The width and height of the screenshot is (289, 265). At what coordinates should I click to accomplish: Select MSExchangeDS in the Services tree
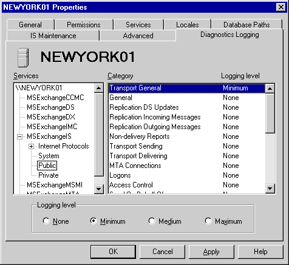[50, 107]
